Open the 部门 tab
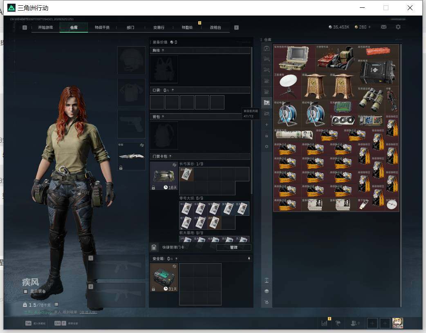 click(x=130, y=27)
